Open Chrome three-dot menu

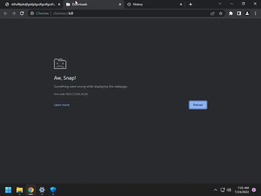(255, 13)
